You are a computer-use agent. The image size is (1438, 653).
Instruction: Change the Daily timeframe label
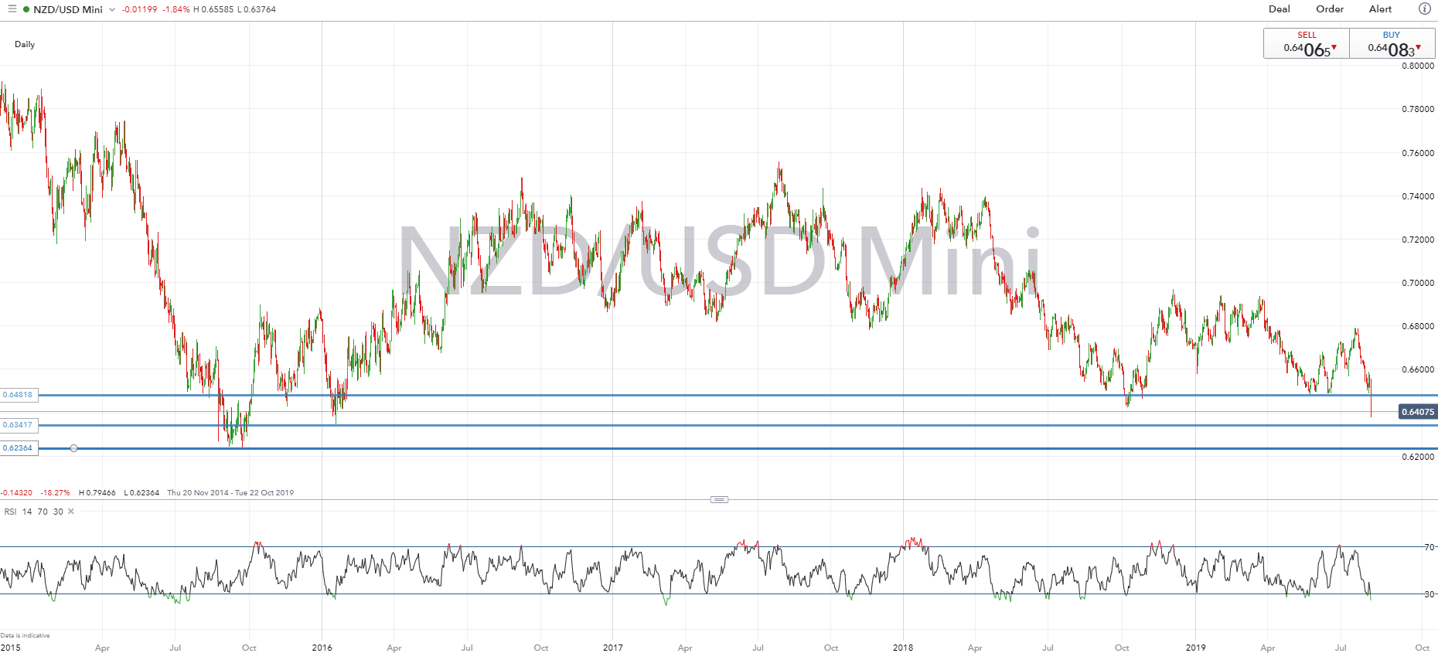(25, 44)
